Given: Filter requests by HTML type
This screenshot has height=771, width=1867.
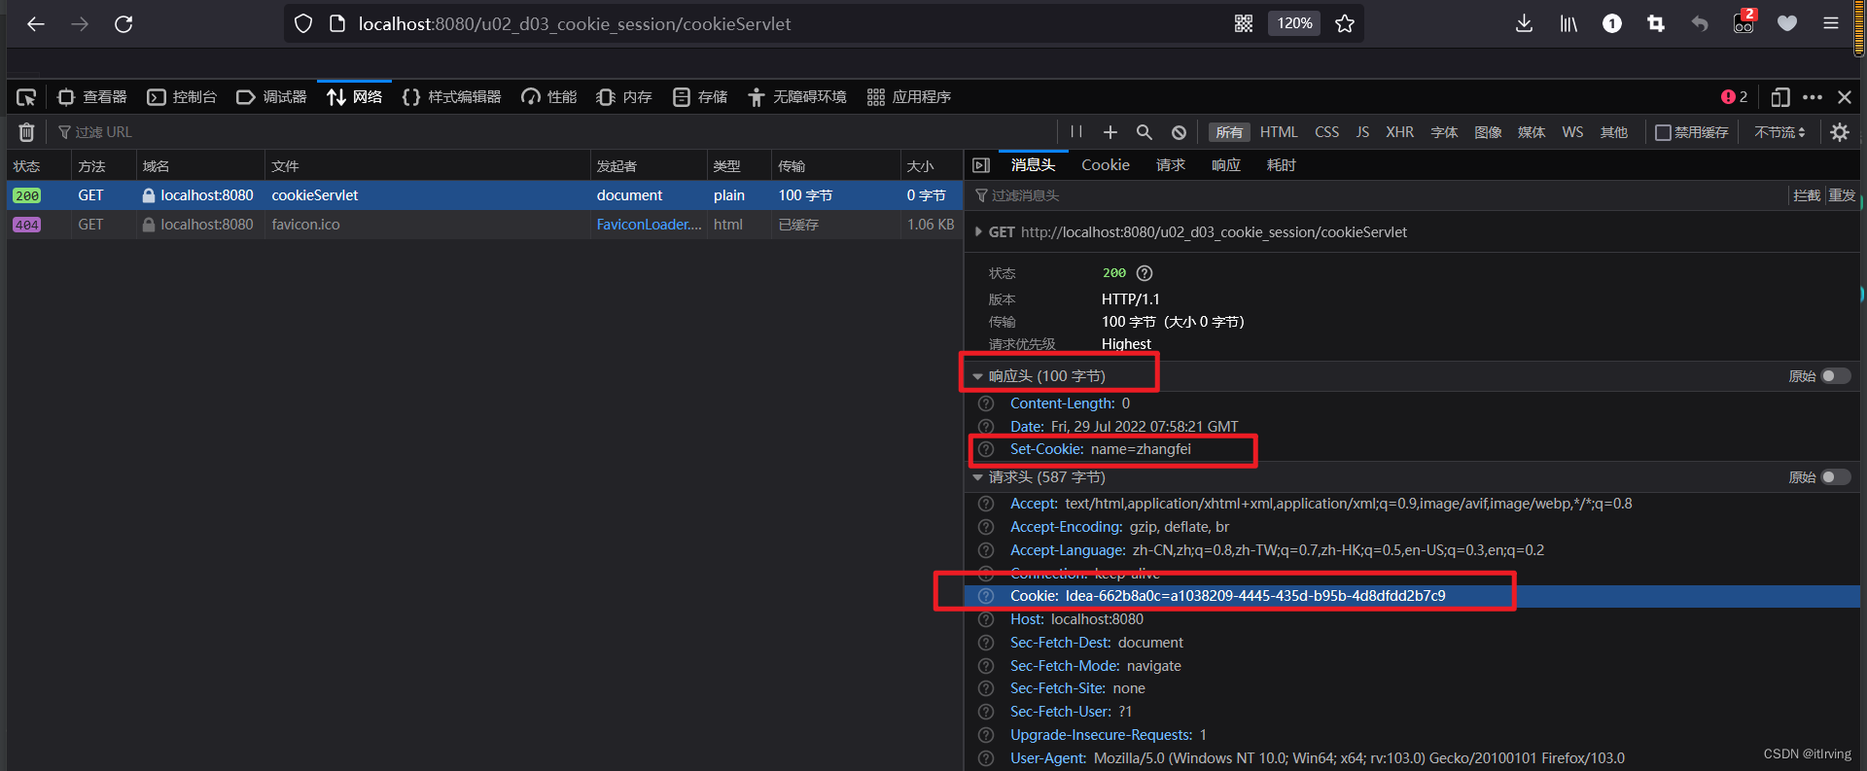Looking at the screenshot, I should pos(1279,132).
